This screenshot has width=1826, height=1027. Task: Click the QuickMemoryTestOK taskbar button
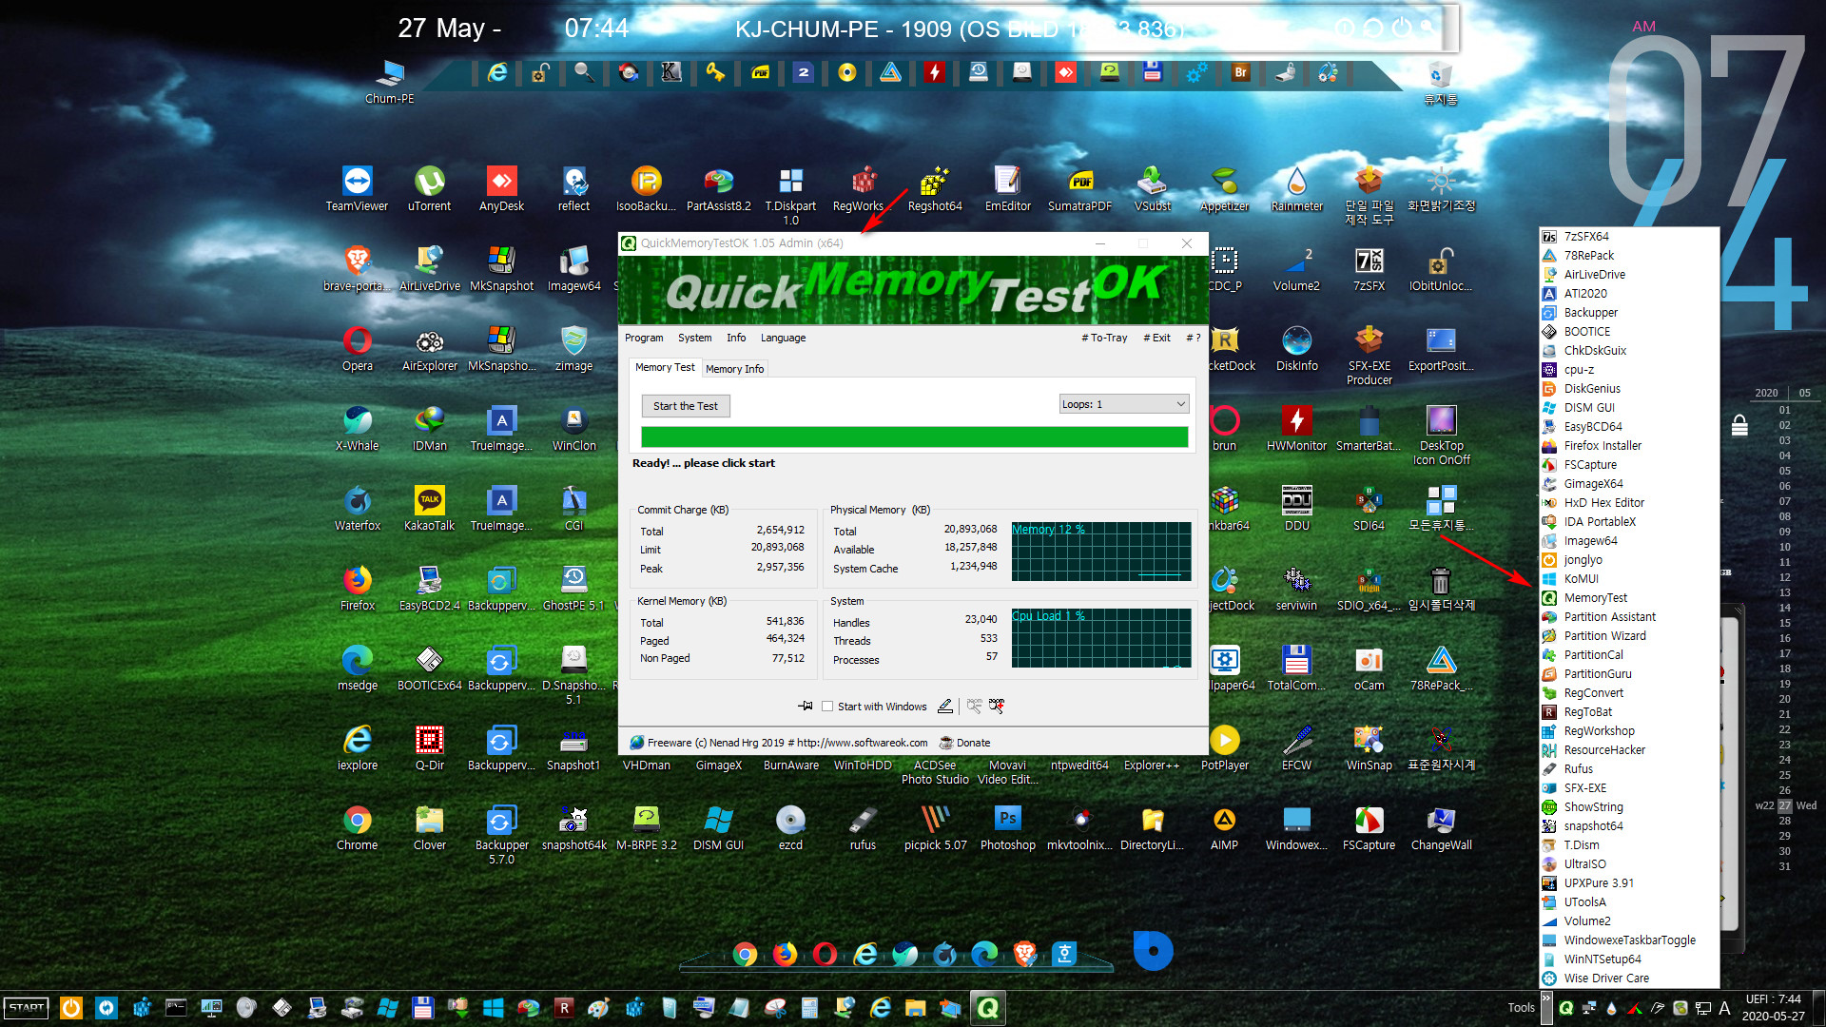[x=988, y=1008]
